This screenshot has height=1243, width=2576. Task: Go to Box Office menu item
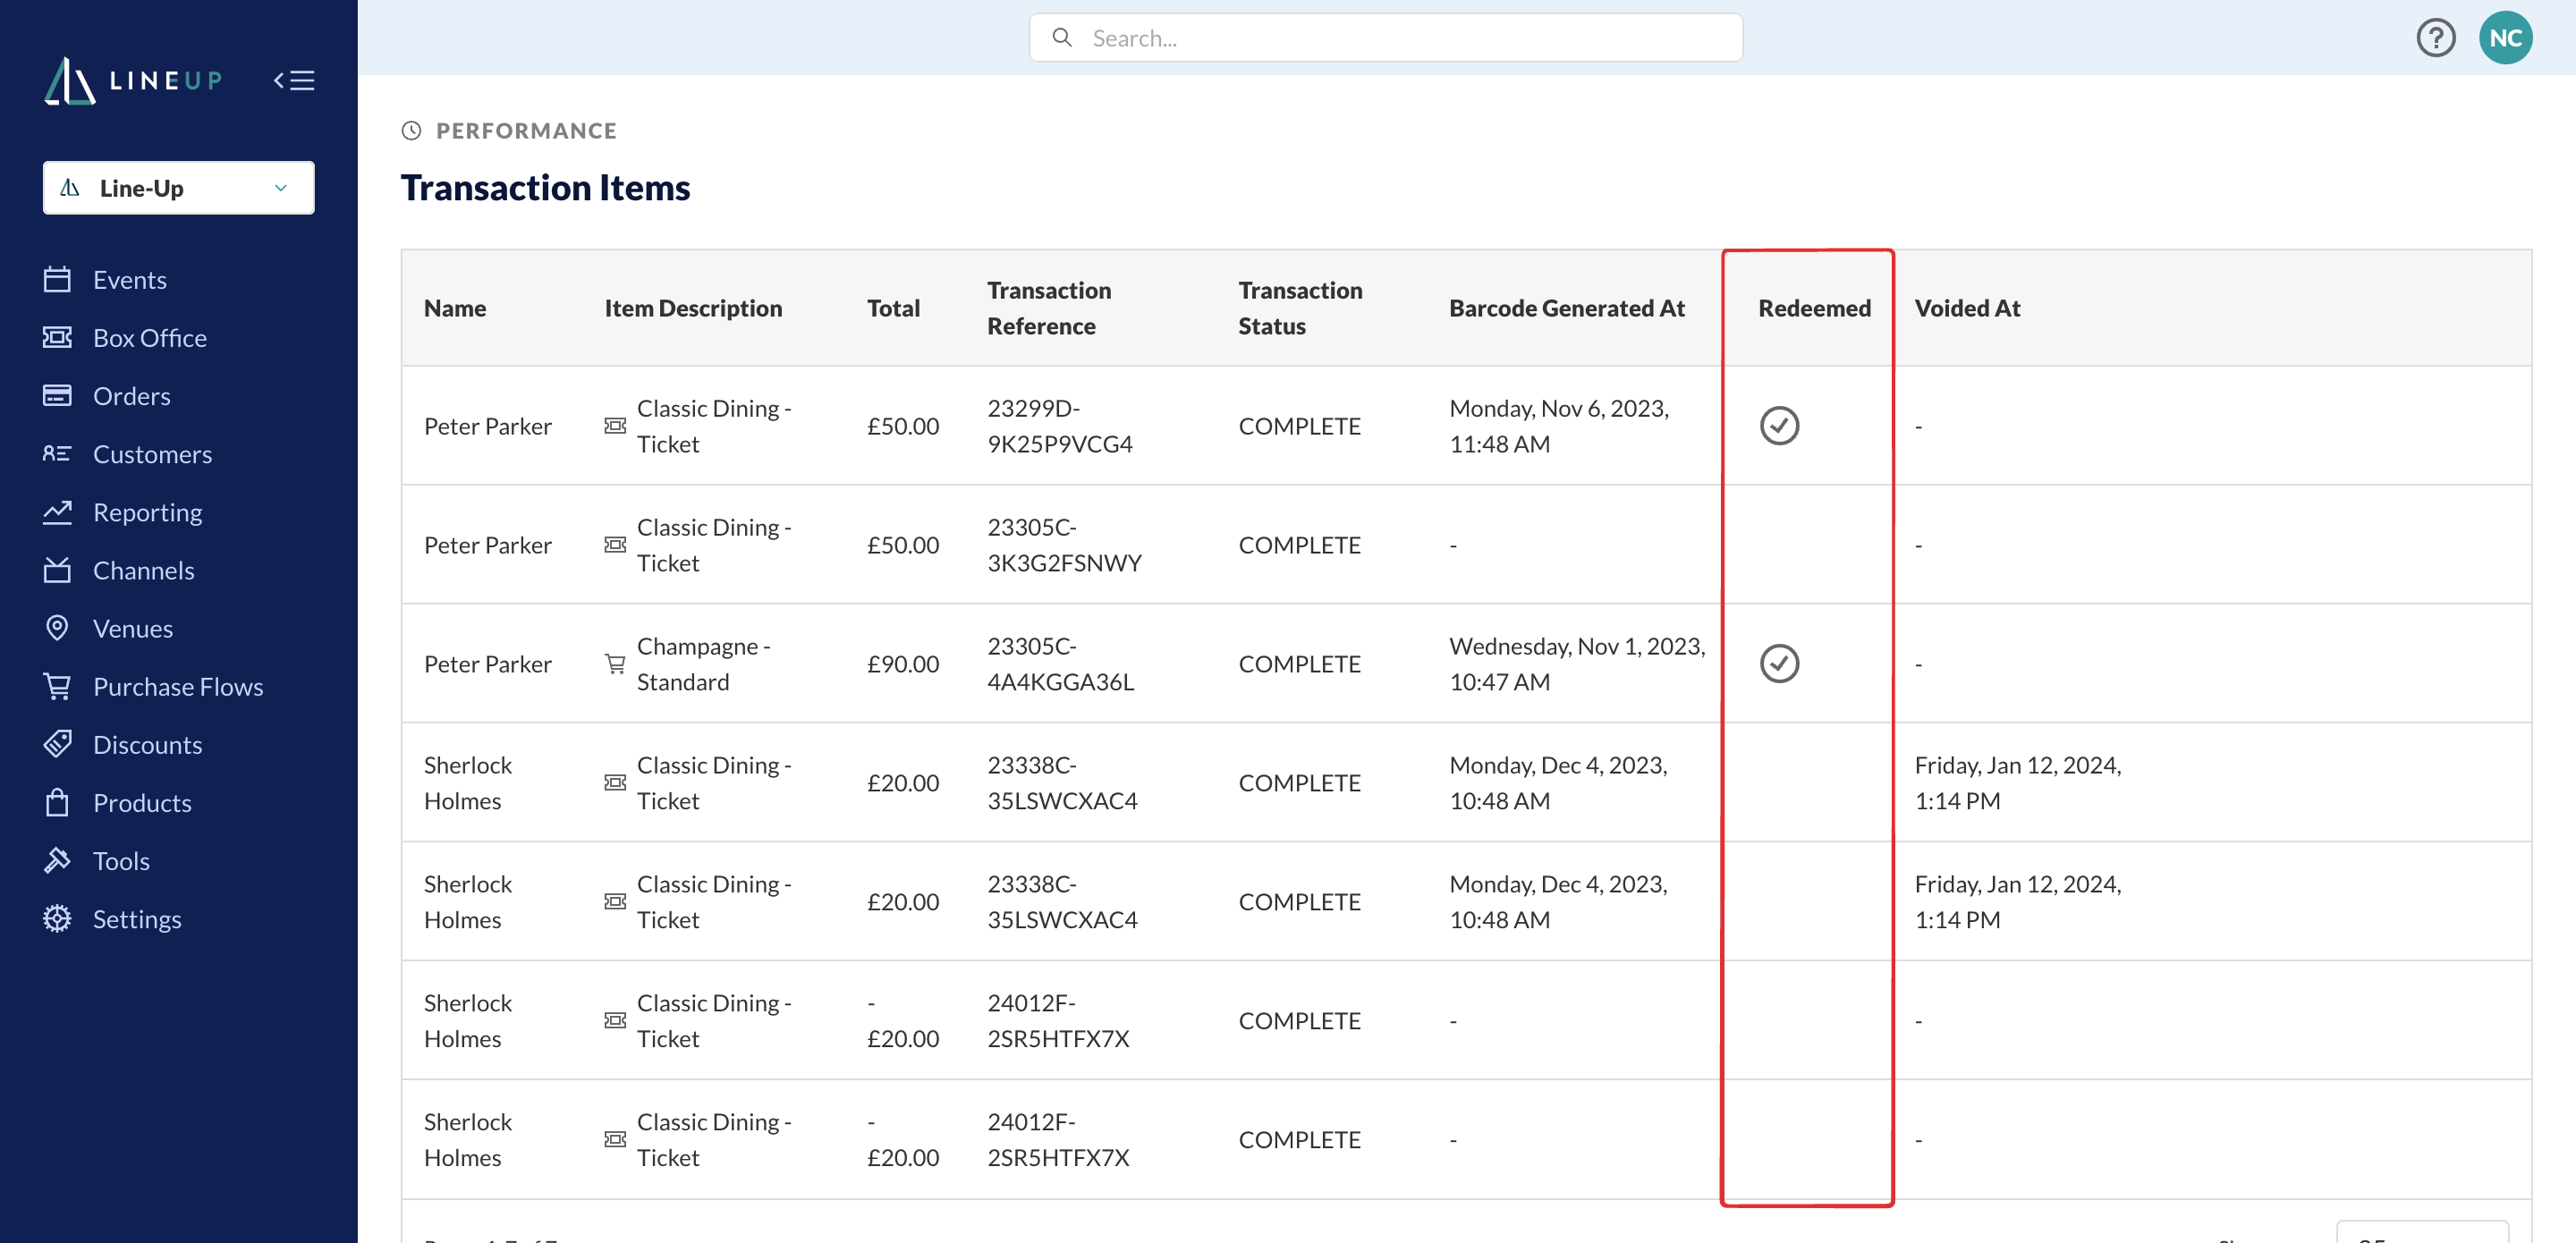tap(150, 337)
